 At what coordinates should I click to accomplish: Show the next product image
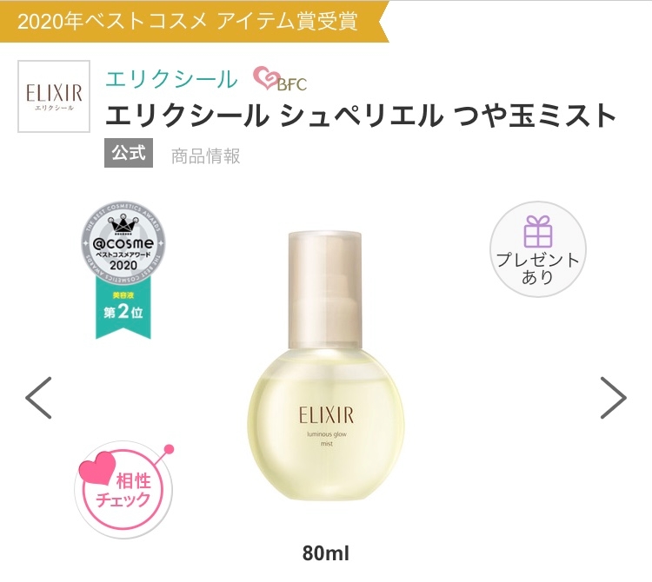[614, 398]
